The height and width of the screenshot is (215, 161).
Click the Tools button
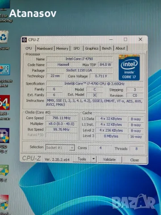(82, 159)
